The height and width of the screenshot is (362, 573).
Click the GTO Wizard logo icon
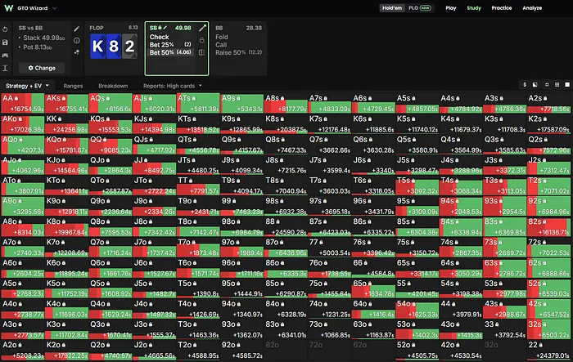[x=9, y=8]
